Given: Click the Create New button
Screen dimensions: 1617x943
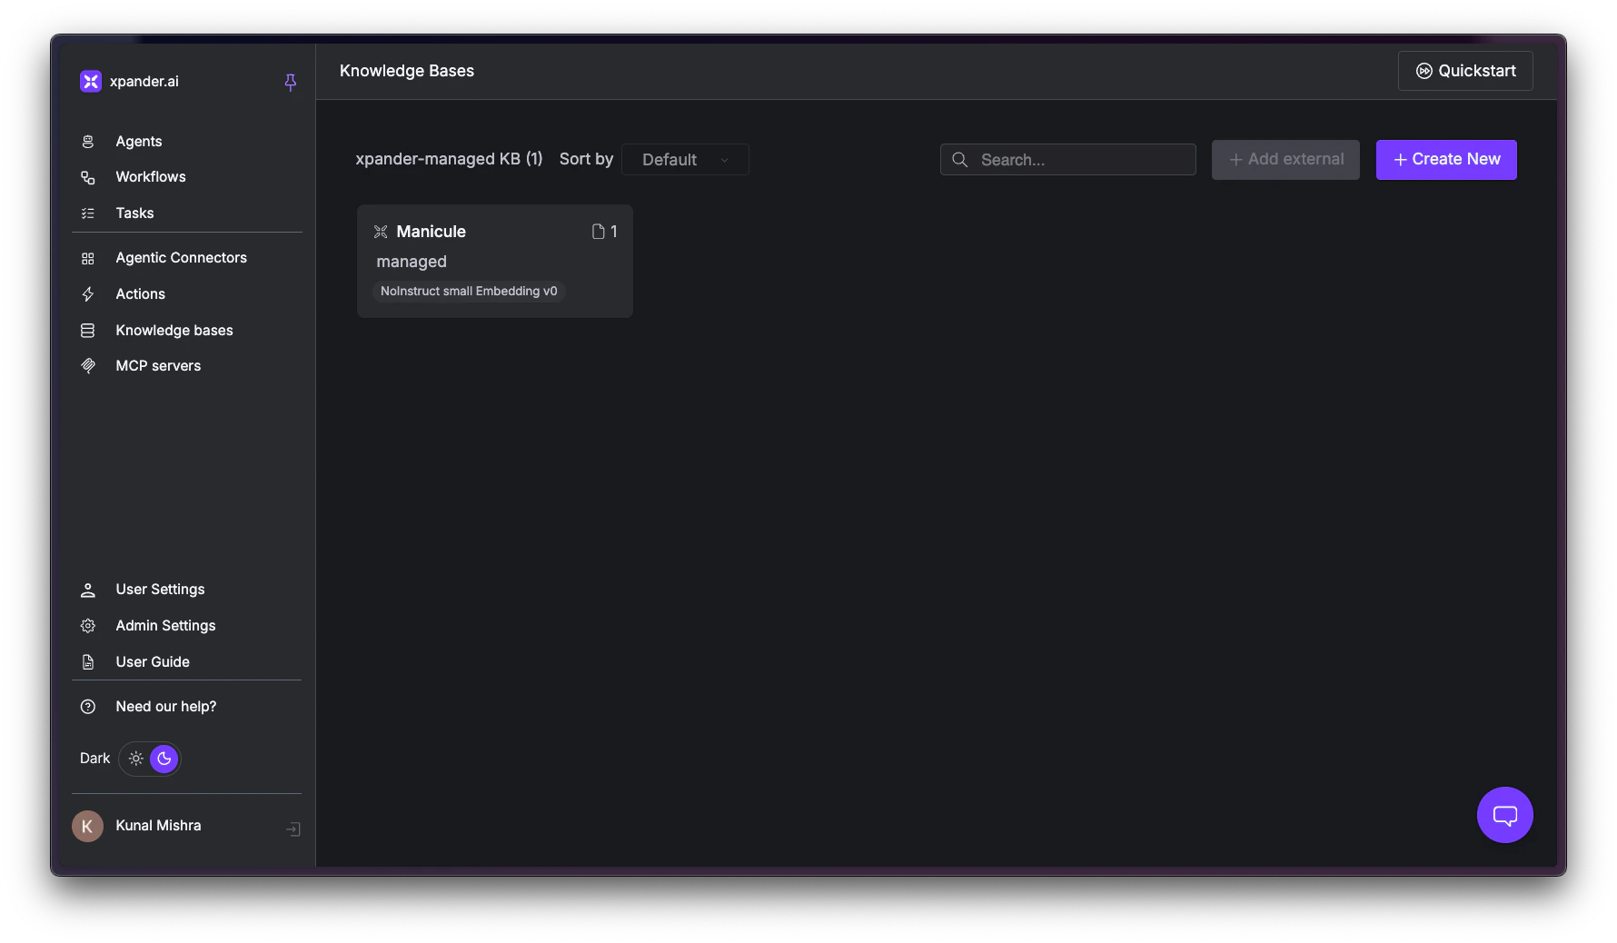Looking at the screenshot, I should click(x=1445, y=159).
